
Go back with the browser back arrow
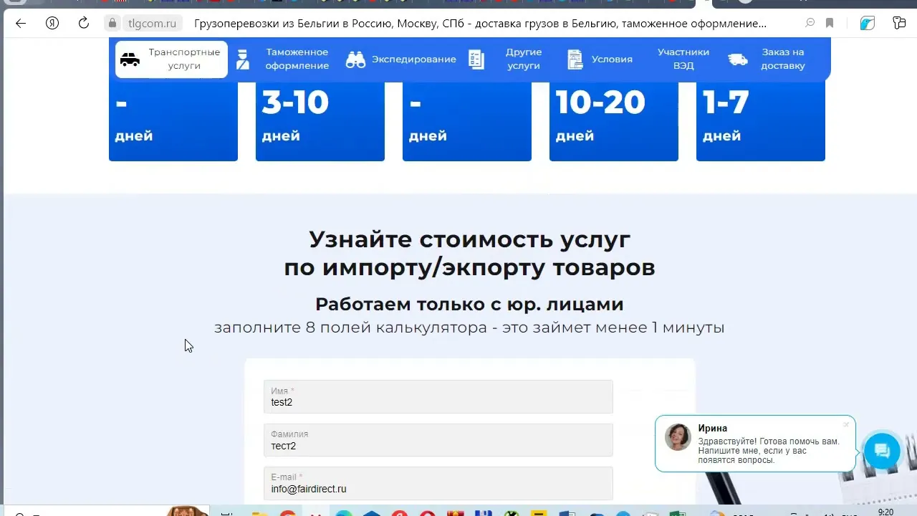[21, 23]
